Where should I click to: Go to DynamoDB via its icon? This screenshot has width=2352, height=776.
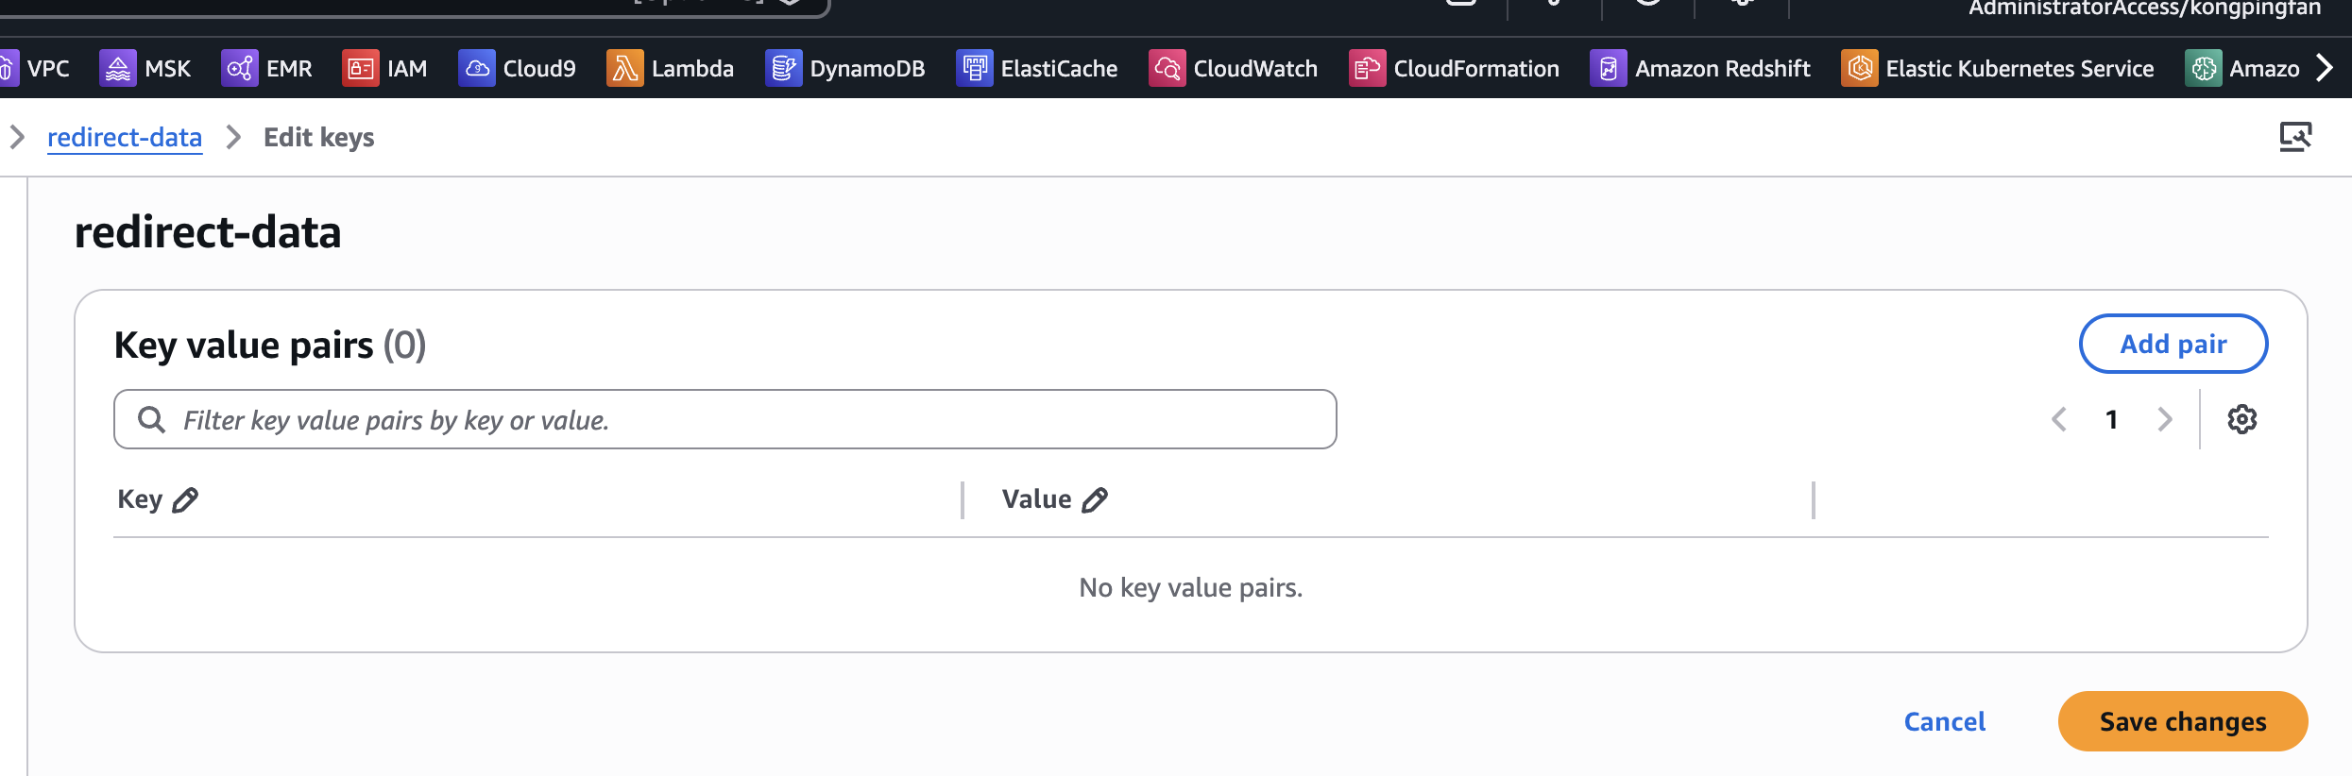(x=783, y=69)
